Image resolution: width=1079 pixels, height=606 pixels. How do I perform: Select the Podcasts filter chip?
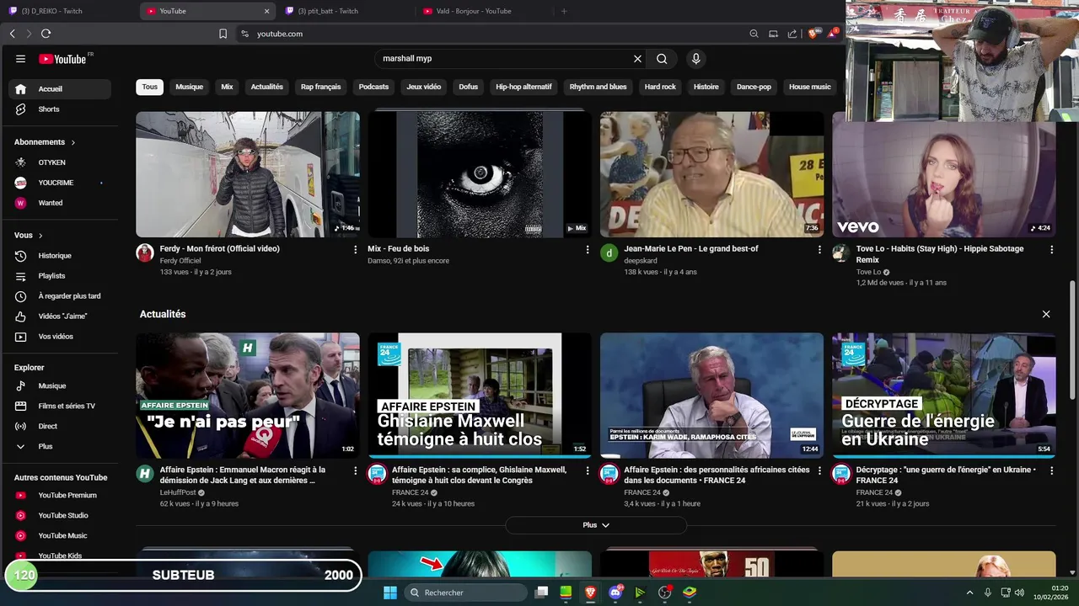[x=373, y=87]
